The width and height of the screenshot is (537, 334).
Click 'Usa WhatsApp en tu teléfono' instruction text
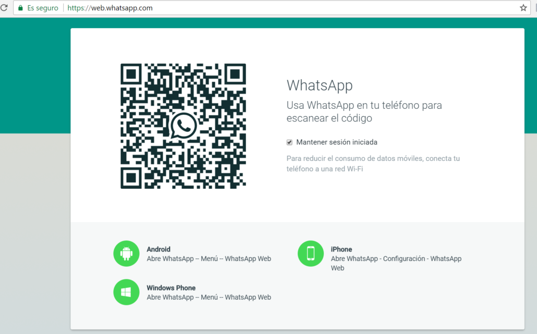click(x=364, y=112)
